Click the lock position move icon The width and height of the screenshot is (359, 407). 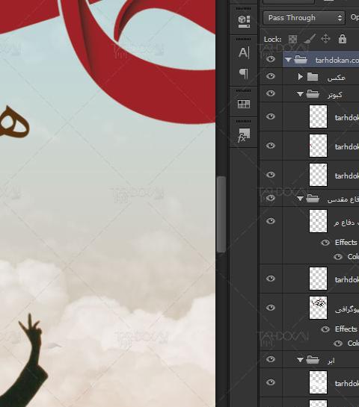point(326,39)
